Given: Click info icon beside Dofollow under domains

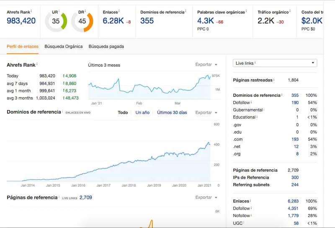Looking at the screenshot, I should (251, 102).
